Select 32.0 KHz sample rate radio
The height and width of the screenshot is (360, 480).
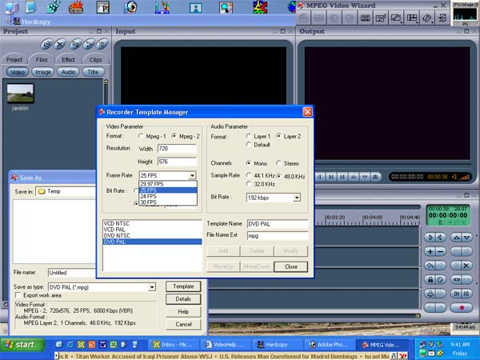[249, 184]
